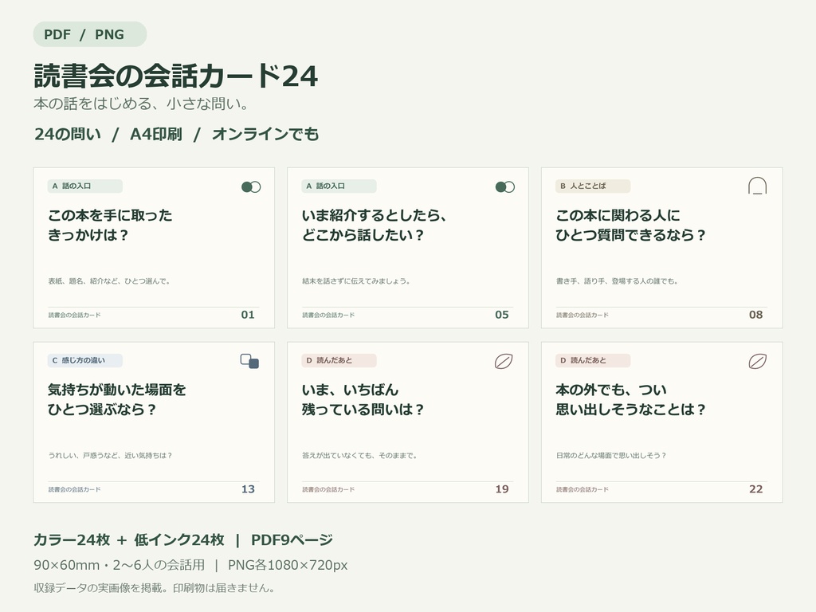
Task: Click the 'A 話の入口' tag on card 01
Action: pos(85,186)
